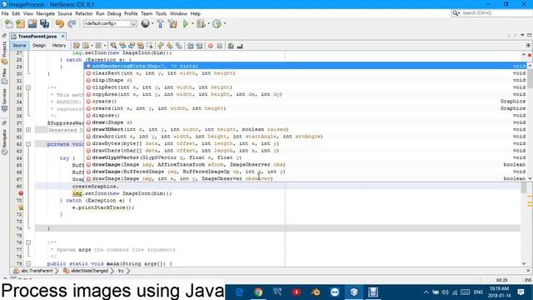Click the globe browser toolbar icon
Screen dimensions: 533x300
point(145,23)
